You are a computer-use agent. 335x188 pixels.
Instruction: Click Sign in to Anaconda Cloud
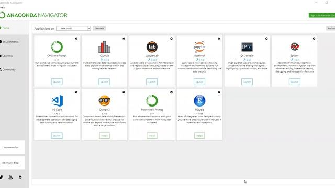(x=322, y=15)
